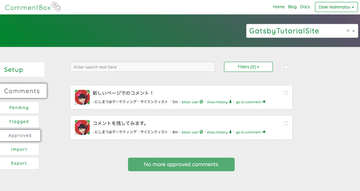Click the CommentBox logo icon
This screenshot has width=360, height=191.
56,6
